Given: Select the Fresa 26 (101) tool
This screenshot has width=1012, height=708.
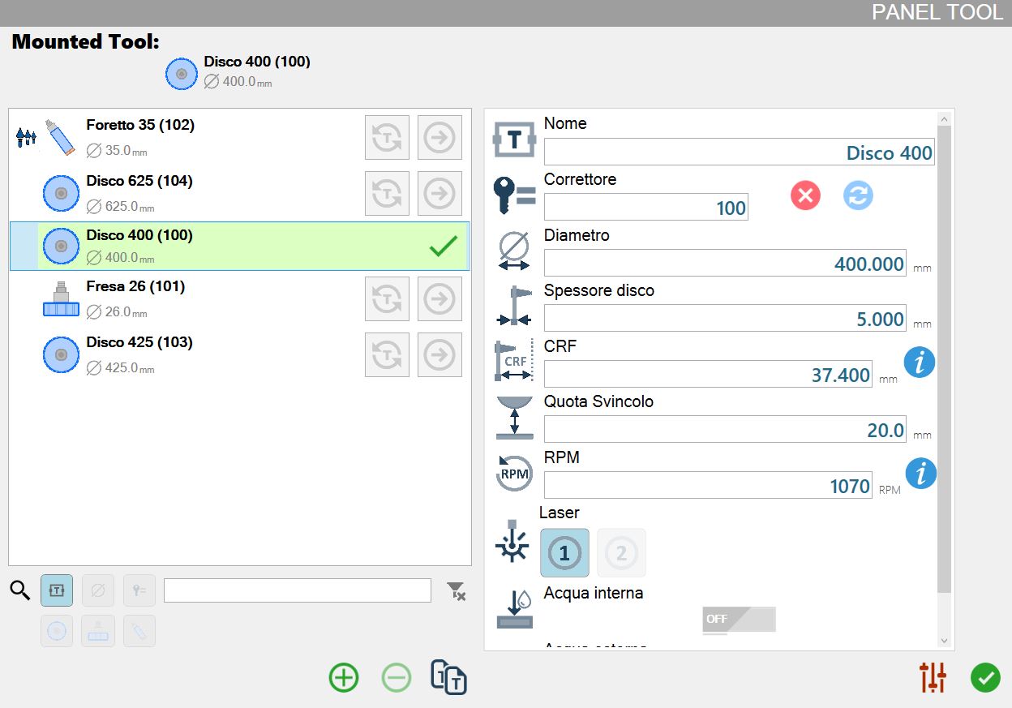Looking at the screenshot, I should pyautogui.click(x=239, y=298).
